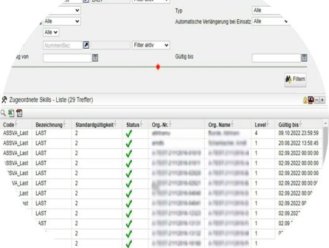
Task: Select the date 09.10.2022 23:59:59
Action: click(x=298, y=133)
